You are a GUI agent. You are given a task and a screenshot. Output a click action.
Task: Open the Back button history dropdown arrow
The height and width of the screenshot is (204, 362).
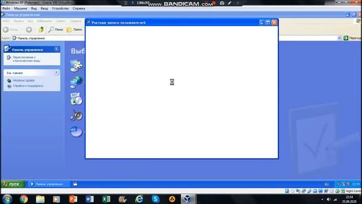coord(21,29)
